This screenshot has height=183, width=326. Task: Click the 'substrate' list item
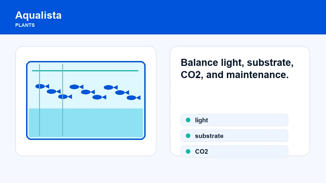point(234,136)
